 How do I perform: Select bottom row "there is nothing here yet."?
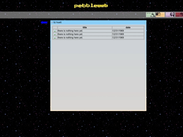pyautogui.click(x=70, y=38)
